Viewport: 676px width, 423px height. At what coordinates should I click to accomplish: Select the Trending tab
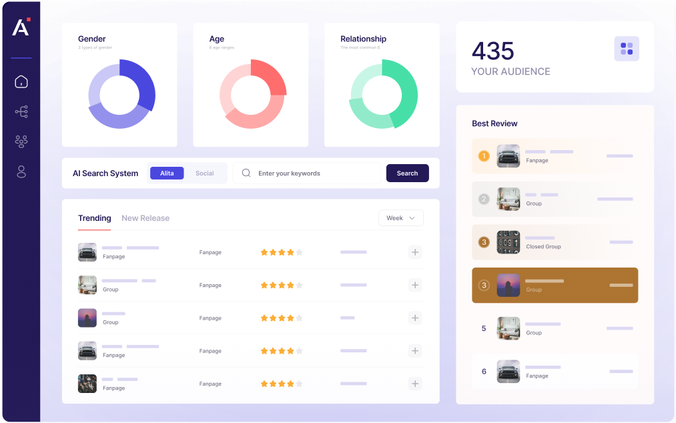point(94,218)
